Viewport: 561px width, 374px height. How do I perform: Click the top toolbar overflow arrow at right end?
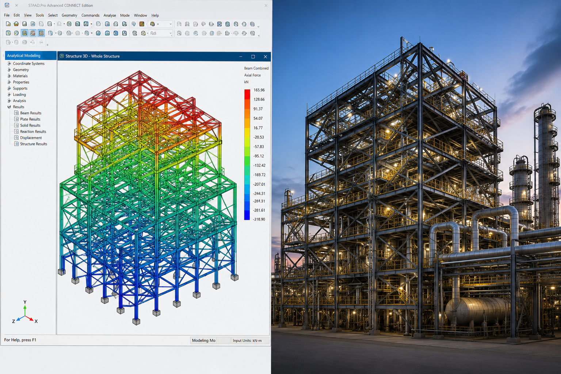[x=259, y=27]
